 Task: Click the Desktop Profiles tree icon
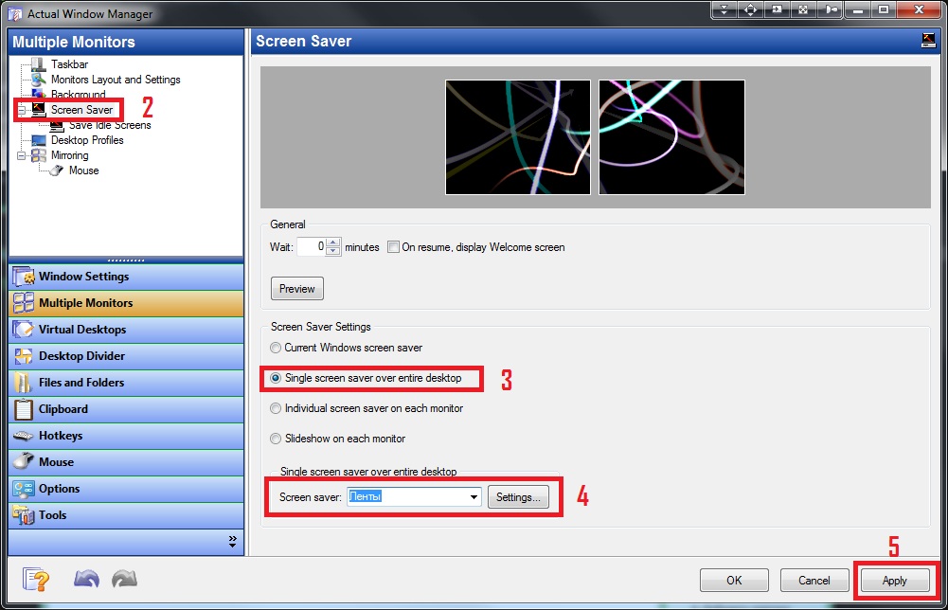click(x=38, y=140)
